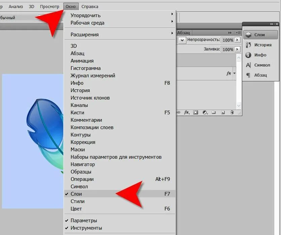The height and width of the screenshot is (235, 281).
Task: Open the layers panel flyout menu icon
Action: point(238,33)
